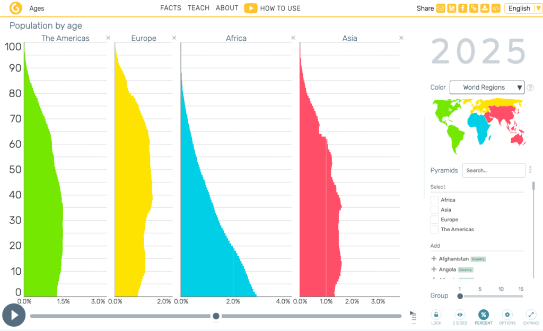Get the embed code icon
This screenshot has width=543, height=331.
pos(496,8)
